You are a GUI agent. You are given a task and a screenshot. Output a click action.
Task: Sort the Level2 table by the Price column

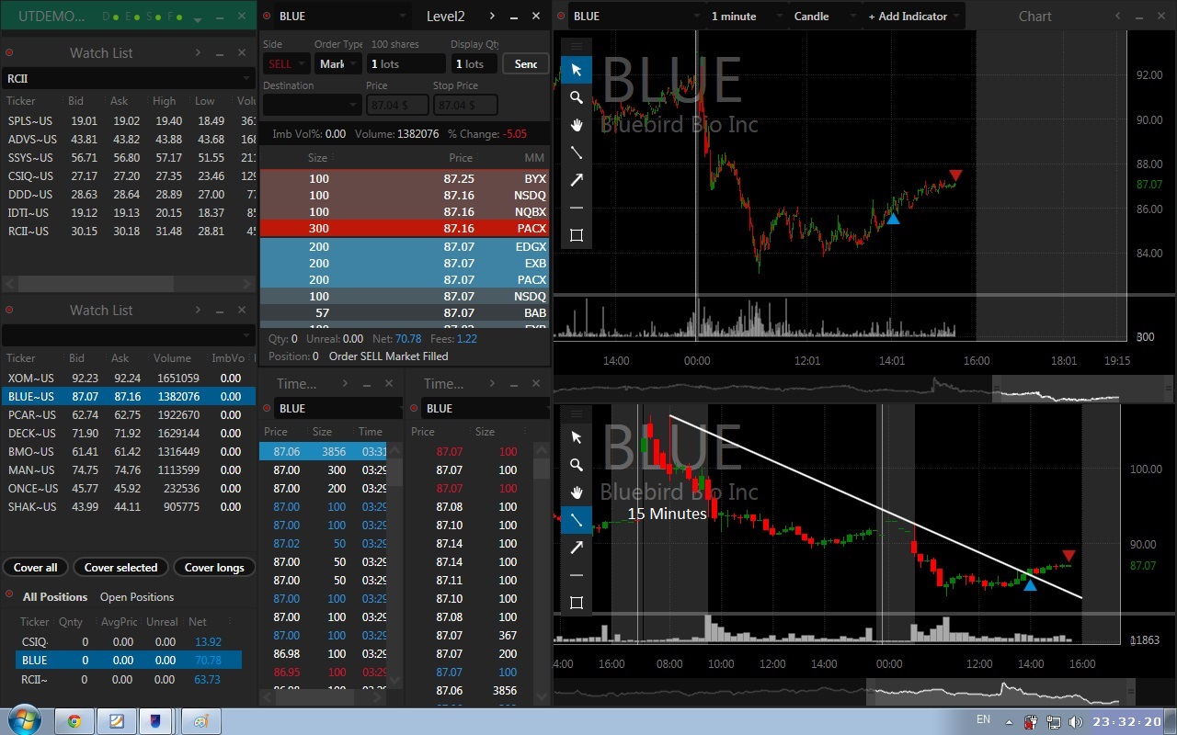(x=461, y=158)
